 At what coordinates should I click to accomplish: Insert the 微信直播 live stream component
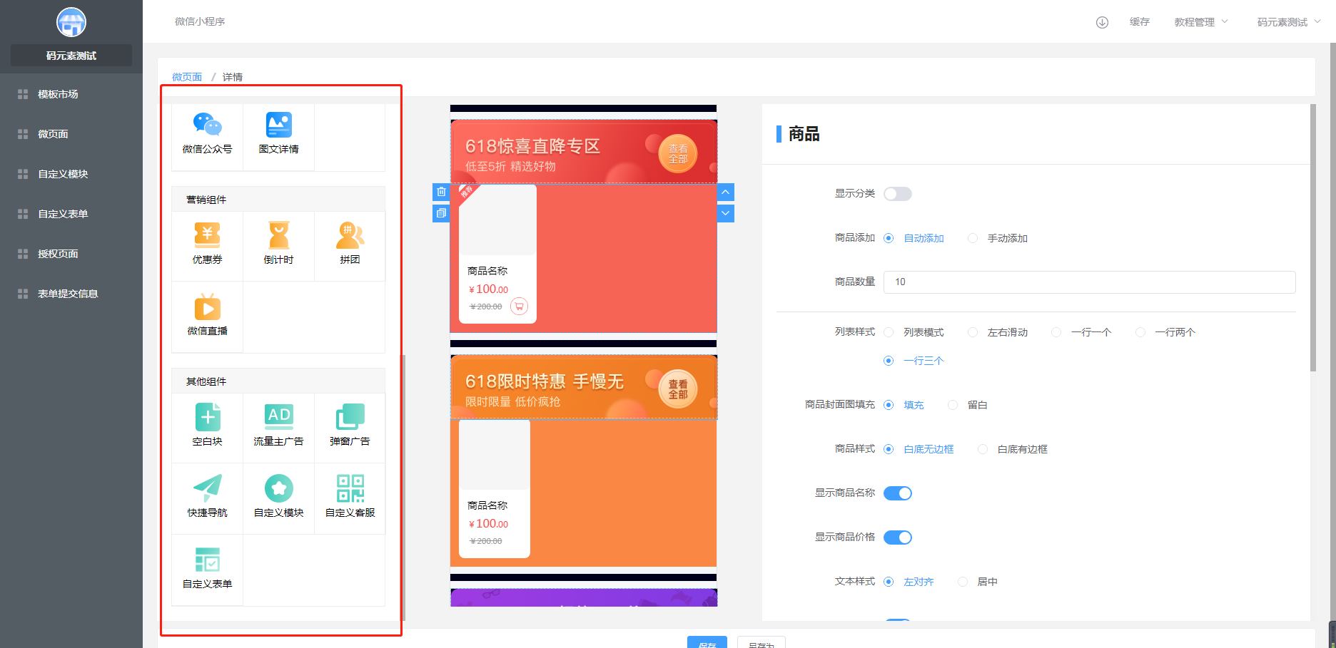[x=207, y=308]
